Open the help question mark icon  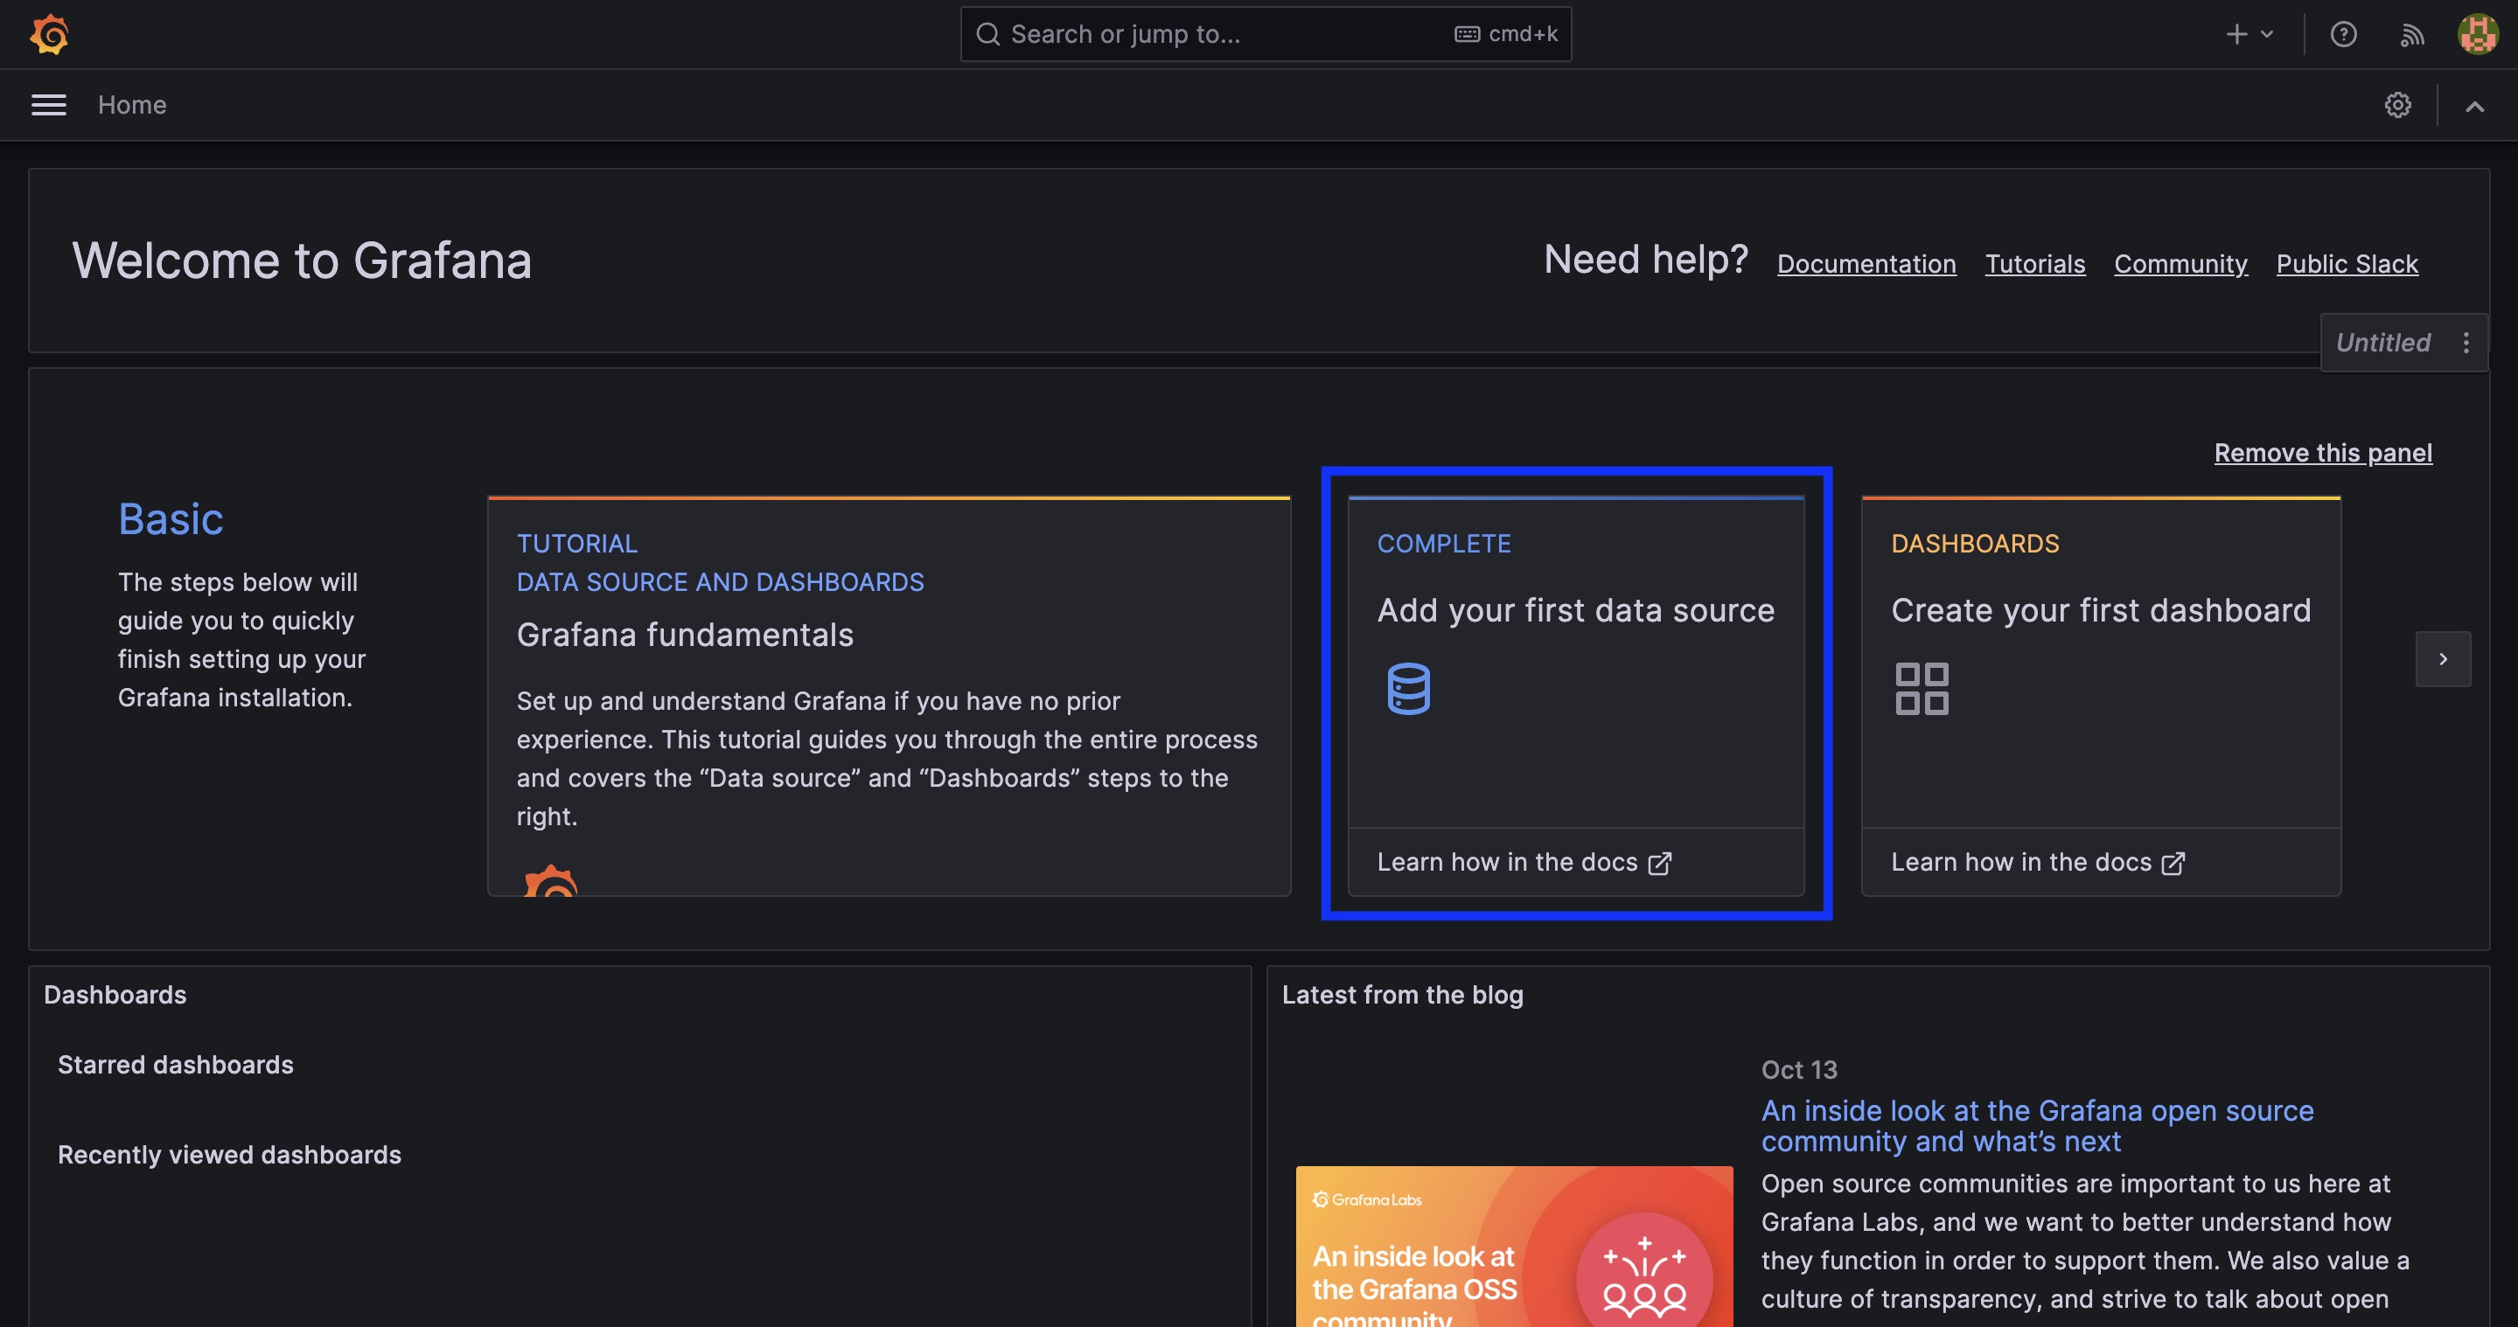point(2343,34)
